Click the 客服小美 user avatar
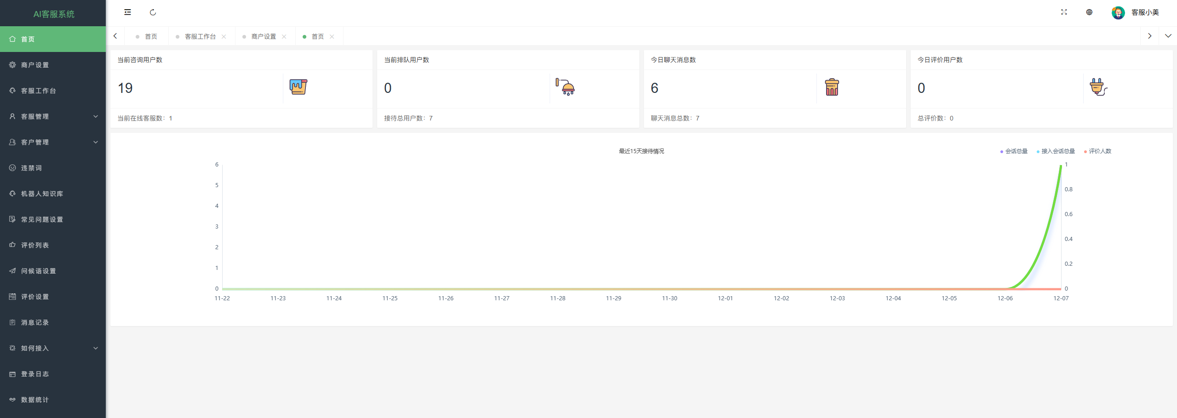The height and width of the screenshot is (418, 1177). [1118, 12]
